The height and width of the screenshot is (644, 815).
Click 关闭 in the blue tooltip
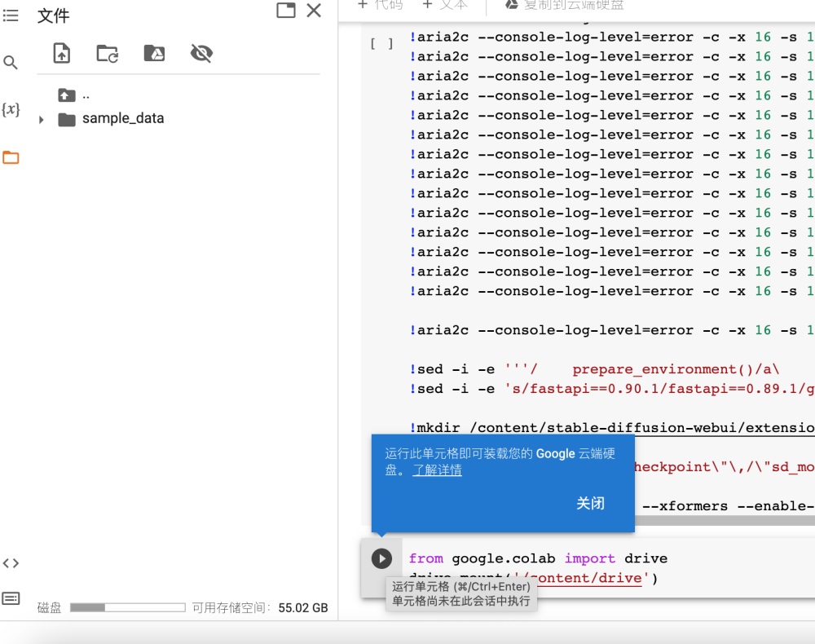coord(590,503)
